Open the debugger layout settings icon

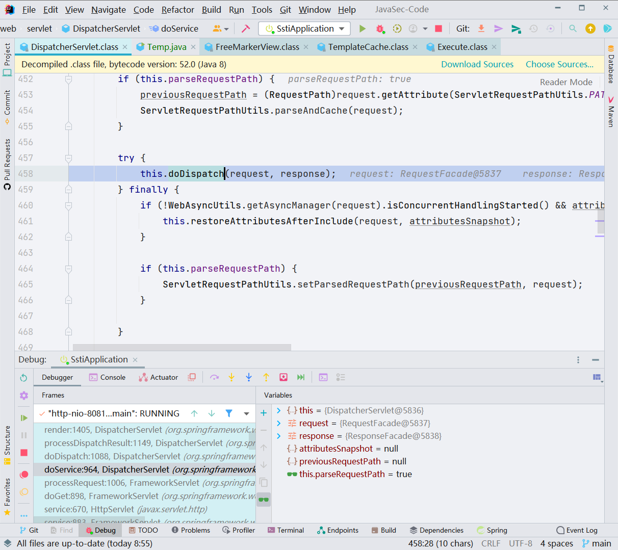(598, 377)
